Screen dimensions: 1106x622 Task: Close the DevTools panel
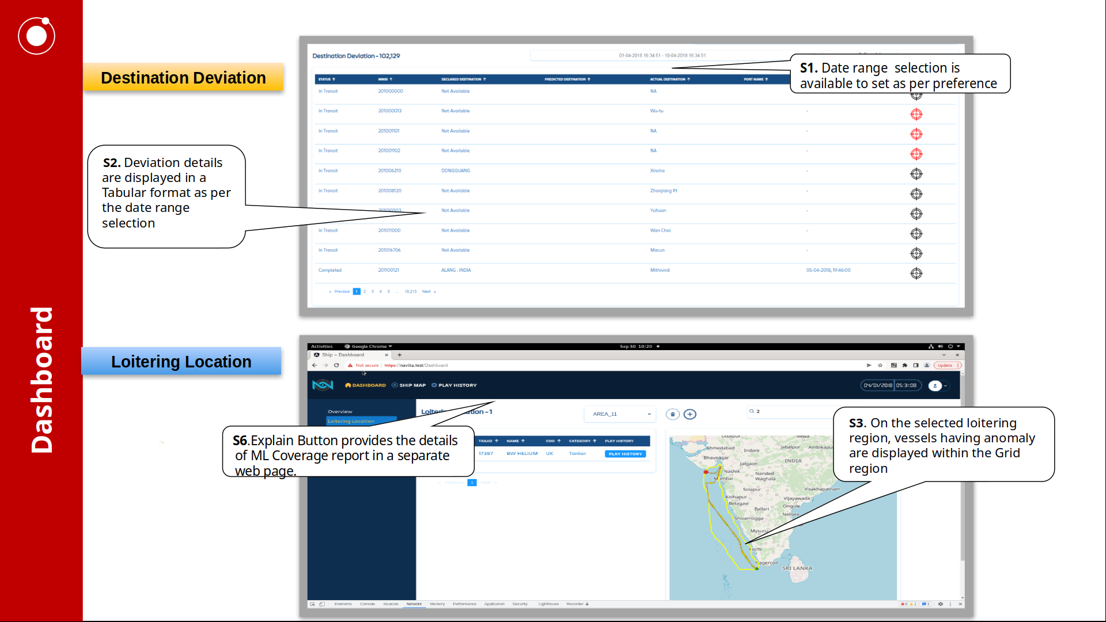[x=960, y=604]
